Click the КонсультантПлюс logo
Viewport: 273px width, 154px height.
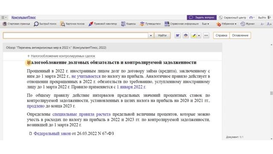pos(24,18)
